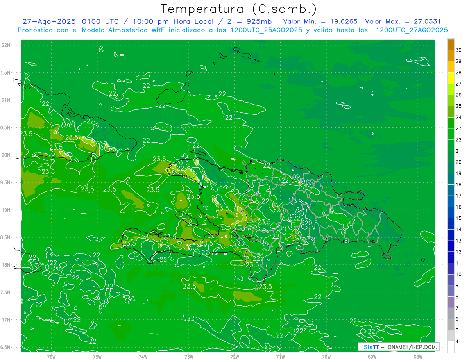The width and height of the screenshot is (469, 362).
Task: Click "16" on the color scale
Action: 459,207
